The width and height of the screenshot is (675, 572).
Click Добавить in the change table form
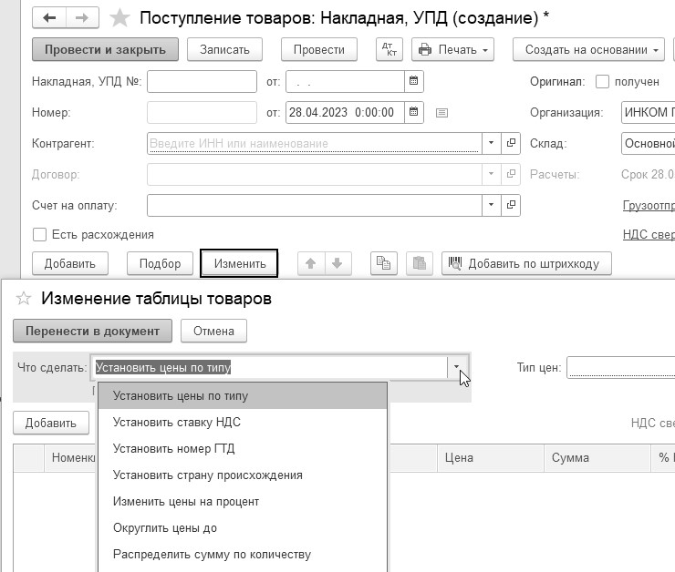click(x=51, y=423)
